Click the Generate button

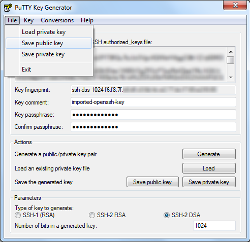click(x=209, y=154)
